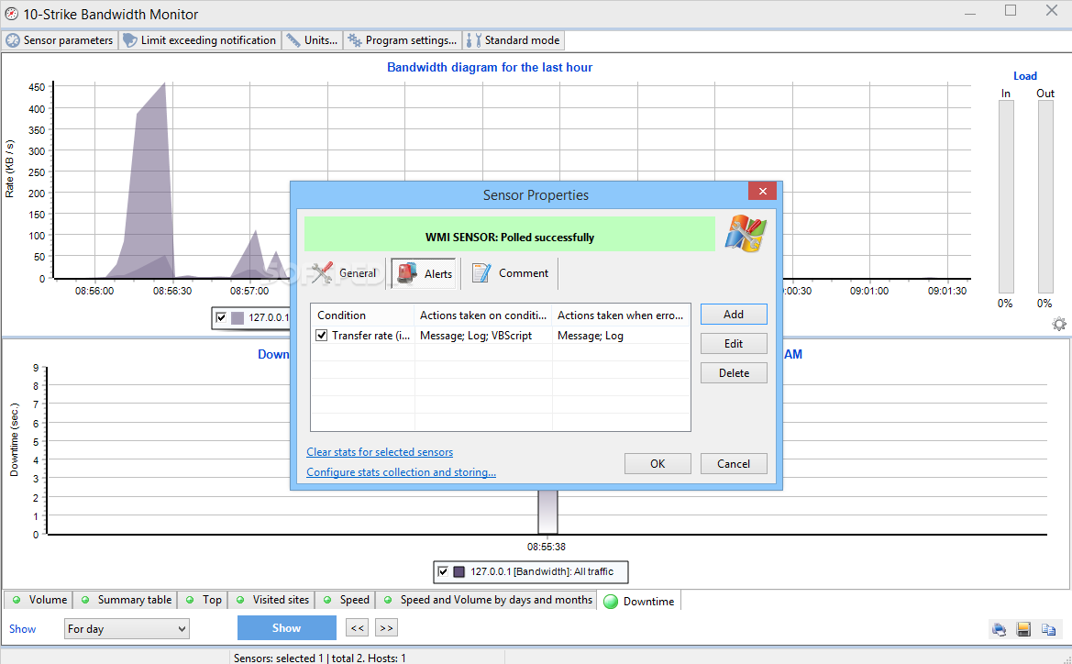Uncheck the Transfer rate condition checkbox

pyautogui.click(x=321, y=336)
